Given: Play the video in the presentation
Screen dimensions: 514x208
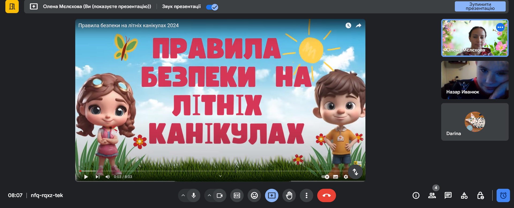Looking at the screenshot, I should click(x=86, y=177).
